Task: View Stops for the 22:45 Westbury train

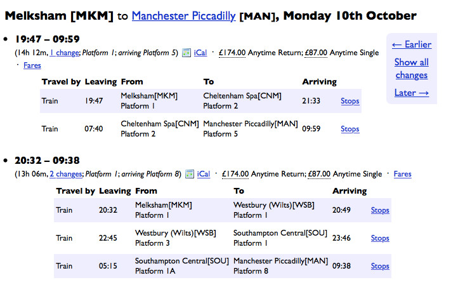Action: [380, 238]
